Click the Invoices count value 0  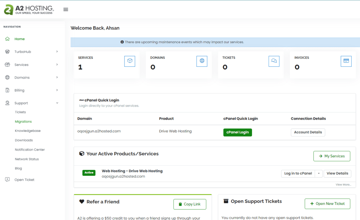297,67
